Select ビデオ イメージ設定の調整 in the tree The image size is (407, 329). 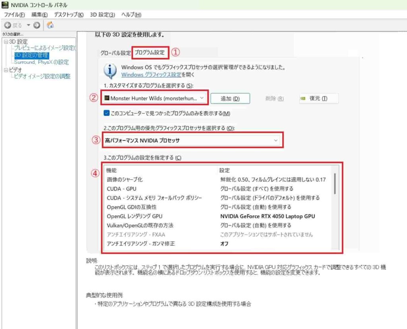point(42,76)
